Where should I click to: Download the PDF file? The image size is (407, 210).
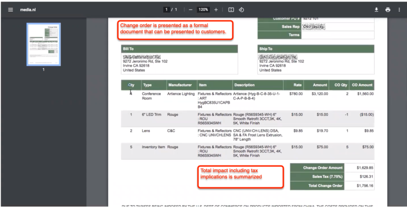coord(376,10)
